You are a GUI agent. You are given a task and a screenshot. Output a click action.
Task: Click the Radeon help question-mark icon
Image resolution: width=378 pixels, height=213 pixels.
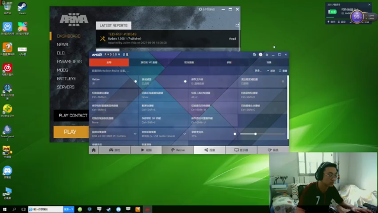pyautogui.click(x=260, y=54)
